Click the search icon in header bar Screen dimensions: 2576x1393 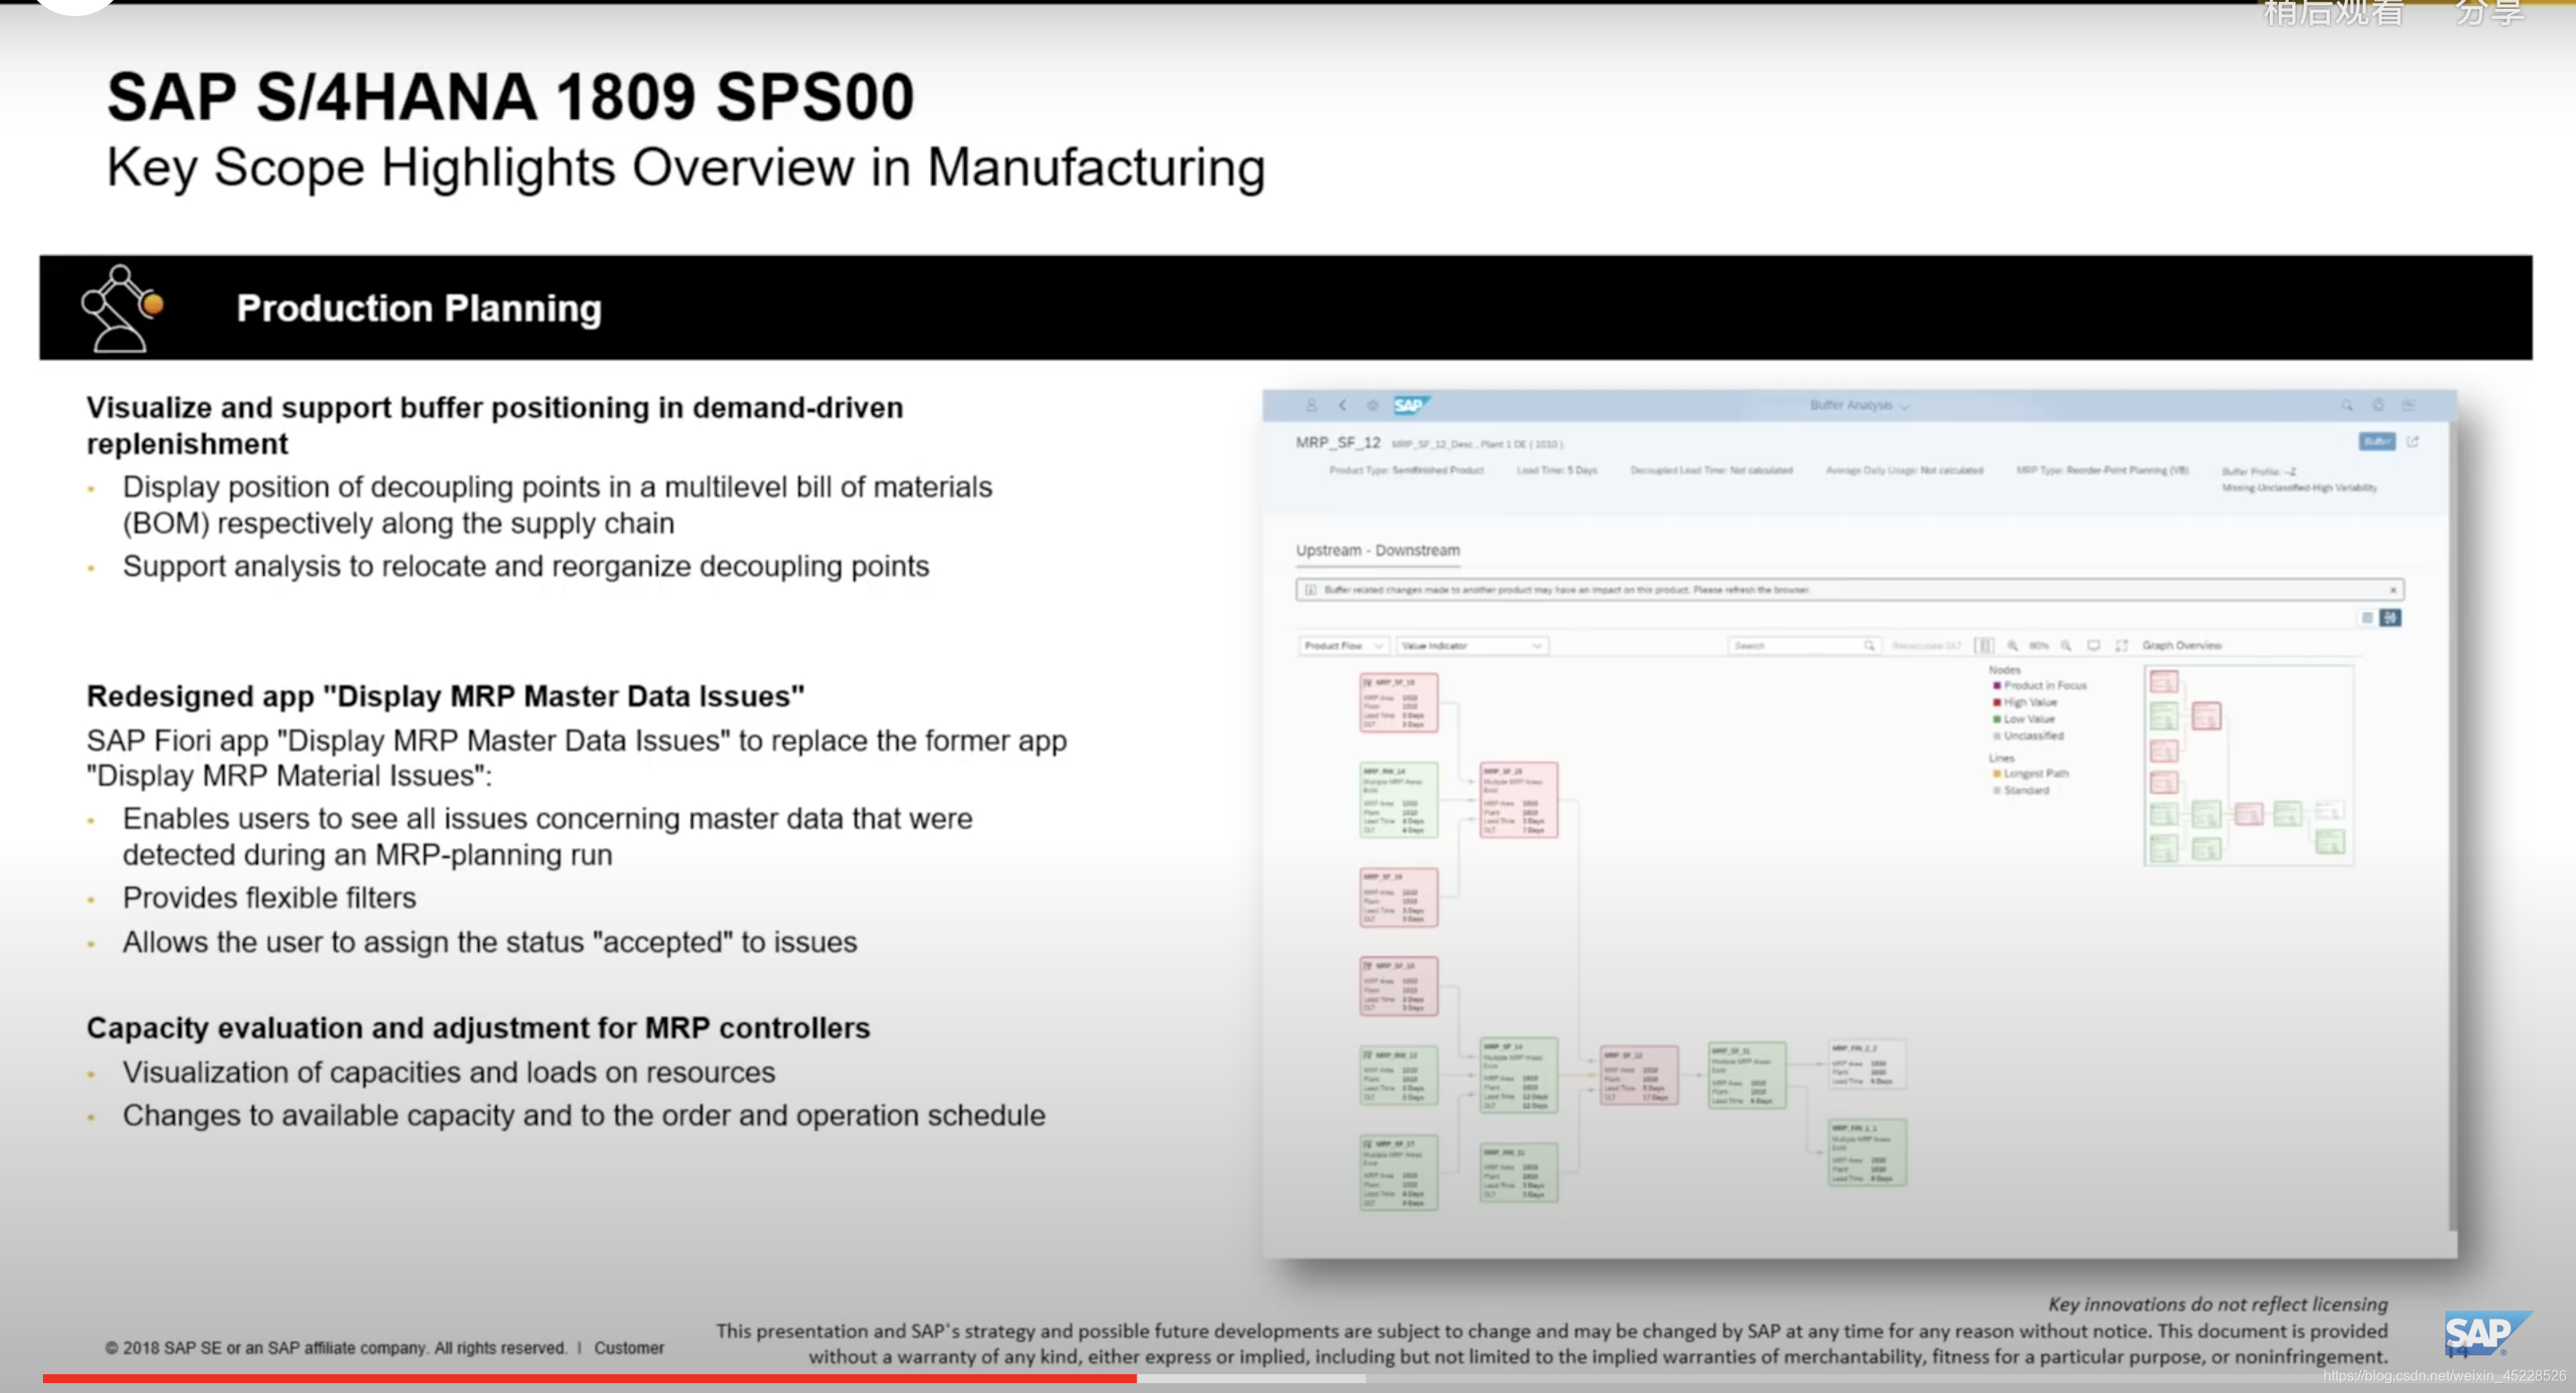[2346, 405]
